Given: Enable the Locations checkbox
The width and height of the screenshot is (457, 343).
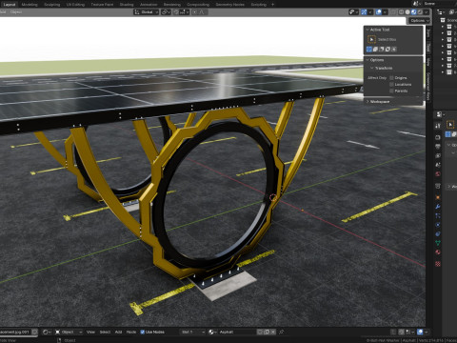Looking at the screenshot, I should pyautogui.click(x=391, y=85).
